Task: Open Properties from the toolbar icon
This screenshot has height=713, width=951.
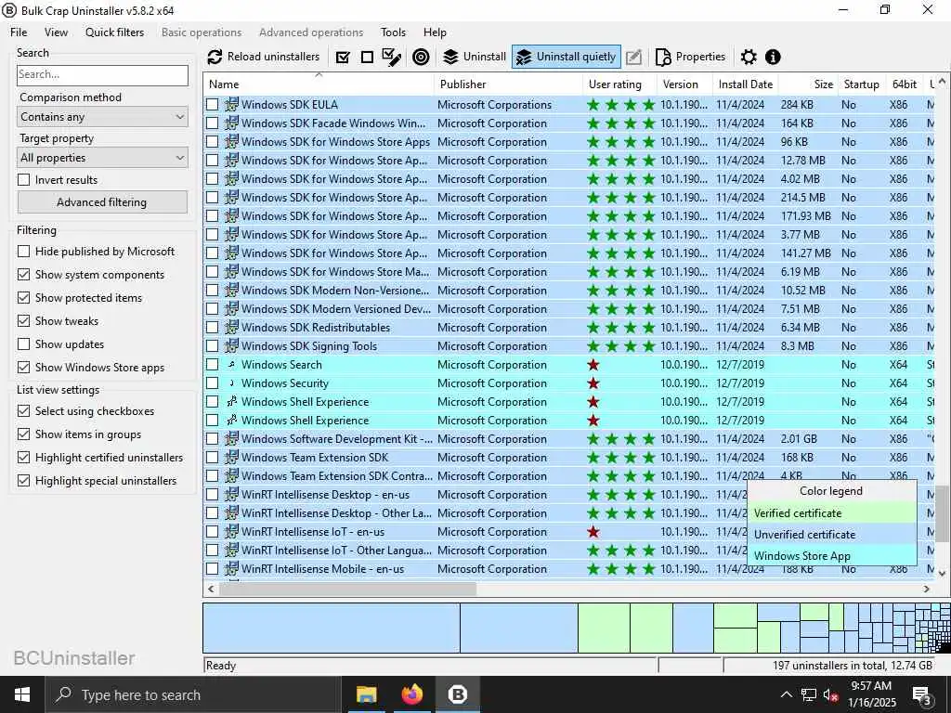Action: (663, 57)
